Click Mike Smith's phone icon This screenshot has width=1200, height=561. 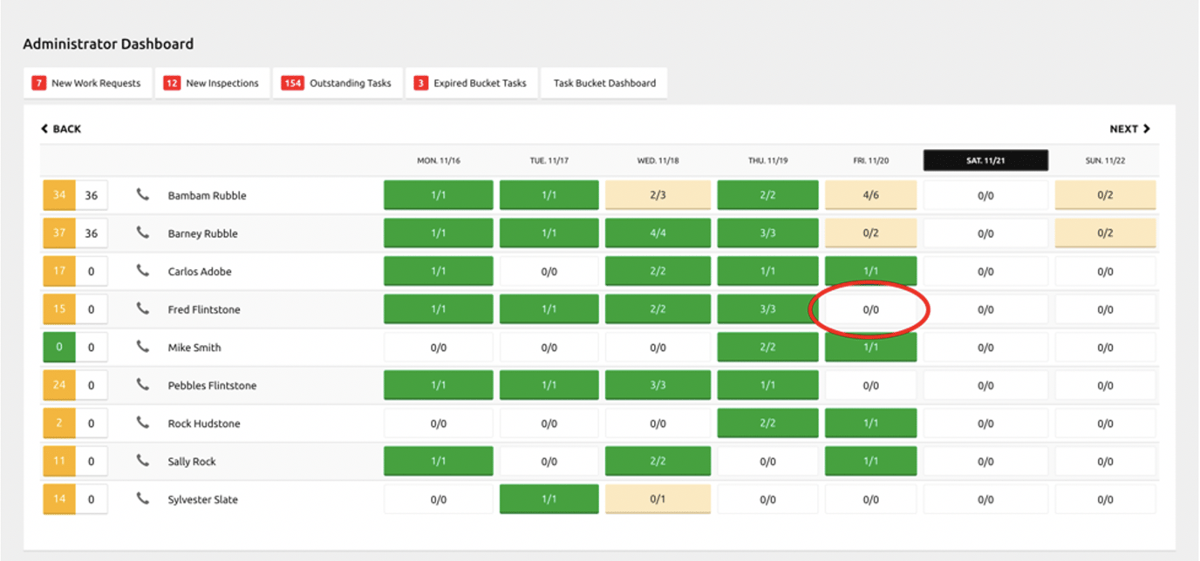click(x=143, y=347)
